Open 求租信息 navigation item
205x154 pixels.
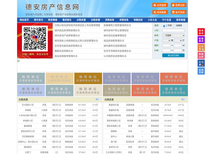[x=124, y=20]
